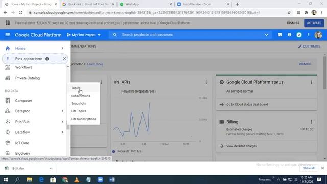Open a new browser tab
This screenshot has height=184, width=327.
coord(237,4)
